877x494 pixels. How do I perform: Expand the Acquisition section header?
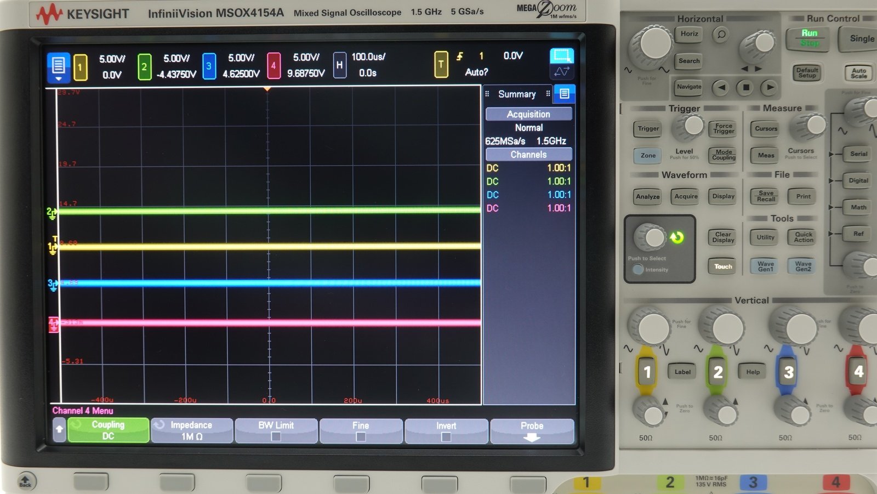point(528,114)
